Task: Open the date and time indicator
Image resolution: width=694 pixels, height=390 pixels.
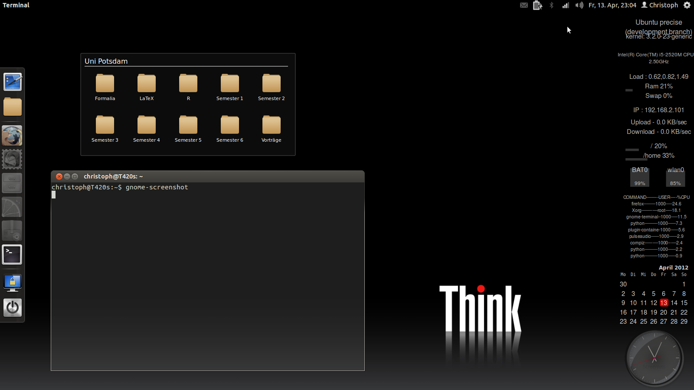Action: tap(612, 5)
